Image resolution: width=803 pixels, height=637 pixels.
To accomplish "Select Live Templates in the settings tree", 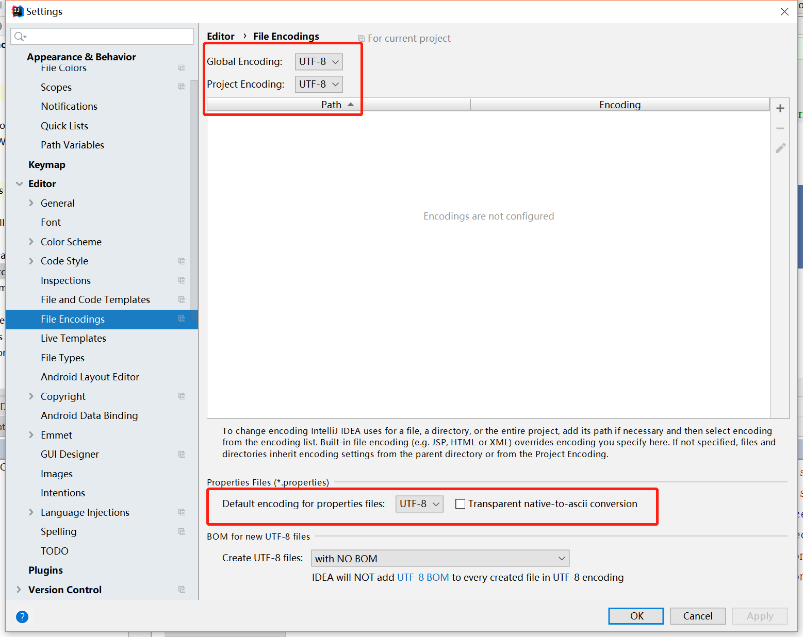I will 73,338.
